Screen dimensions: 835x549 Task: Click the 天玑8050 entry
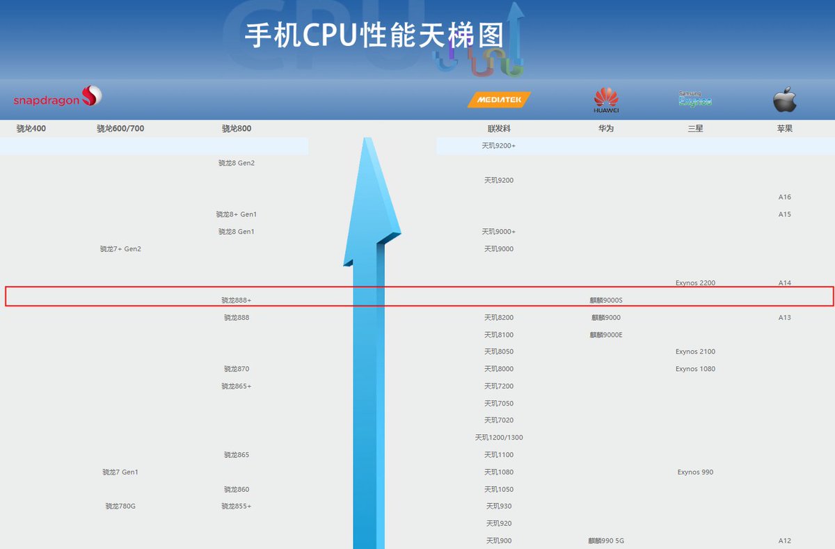pyautogui.click(x=499, y=352)
